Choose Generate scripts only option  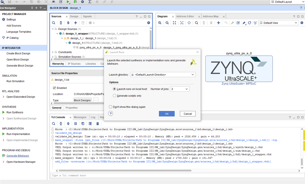tap(115, 96)
